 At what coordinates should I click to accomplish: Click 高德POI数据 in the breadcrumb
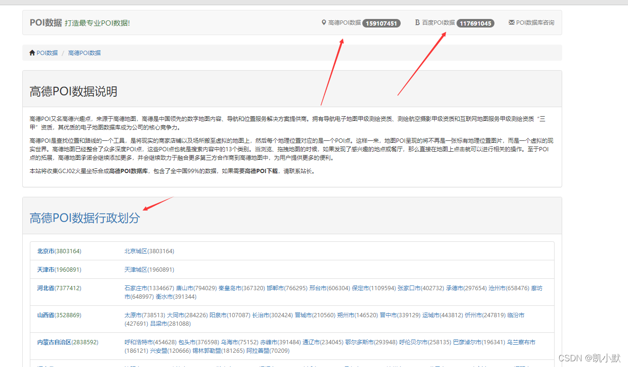84,53
